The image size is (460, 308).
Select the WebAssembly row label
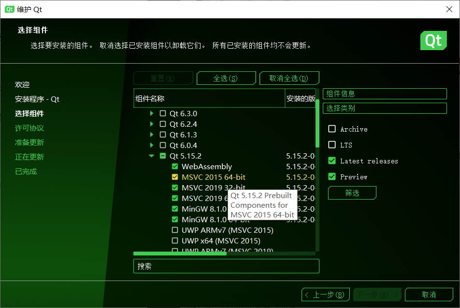pos(207,167)
